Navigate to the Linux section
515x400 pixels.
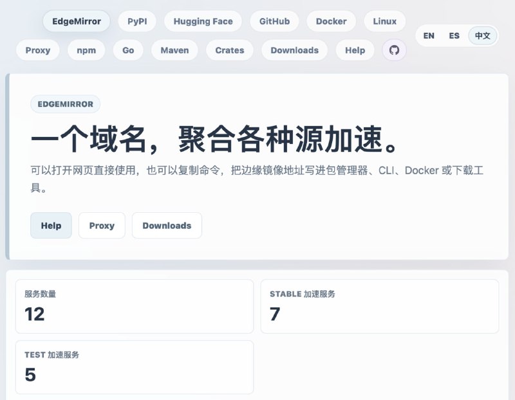click(x=384, y=21)
